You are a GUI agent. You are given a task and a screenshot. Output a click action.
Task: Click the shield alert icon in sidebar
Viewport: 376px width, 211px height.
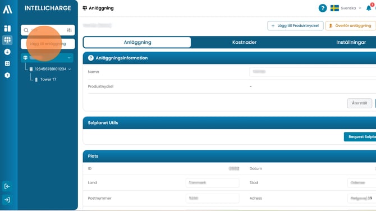pyautogui.click(x=7, y=75)
